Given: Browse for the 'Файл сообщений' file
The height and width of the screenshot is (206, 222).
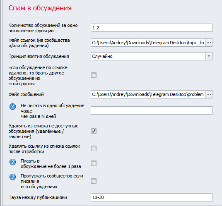Looking at the screenshot, I should [x=209, y=94].
